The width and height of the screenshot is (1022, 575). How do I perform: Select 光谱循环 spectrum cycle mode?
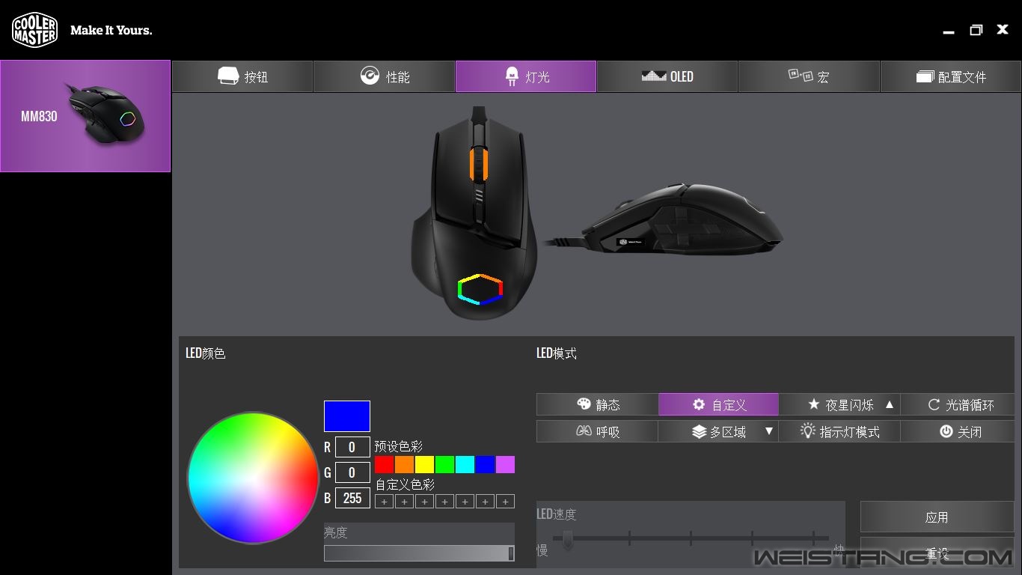pyautogui.click(x=958, y=404)
